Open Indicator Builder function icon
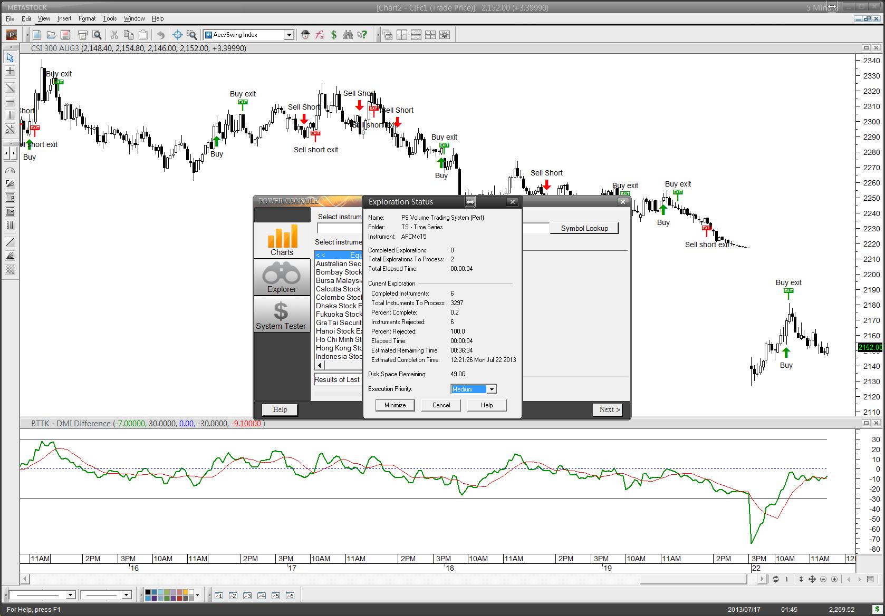This screenshot has height=616, width=885. [x=320, y=35]
